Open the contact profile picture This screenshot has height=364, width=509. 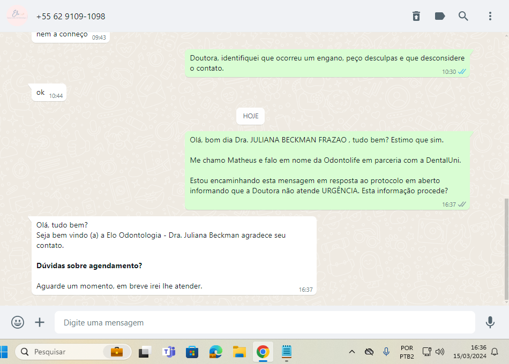[17, 15]
